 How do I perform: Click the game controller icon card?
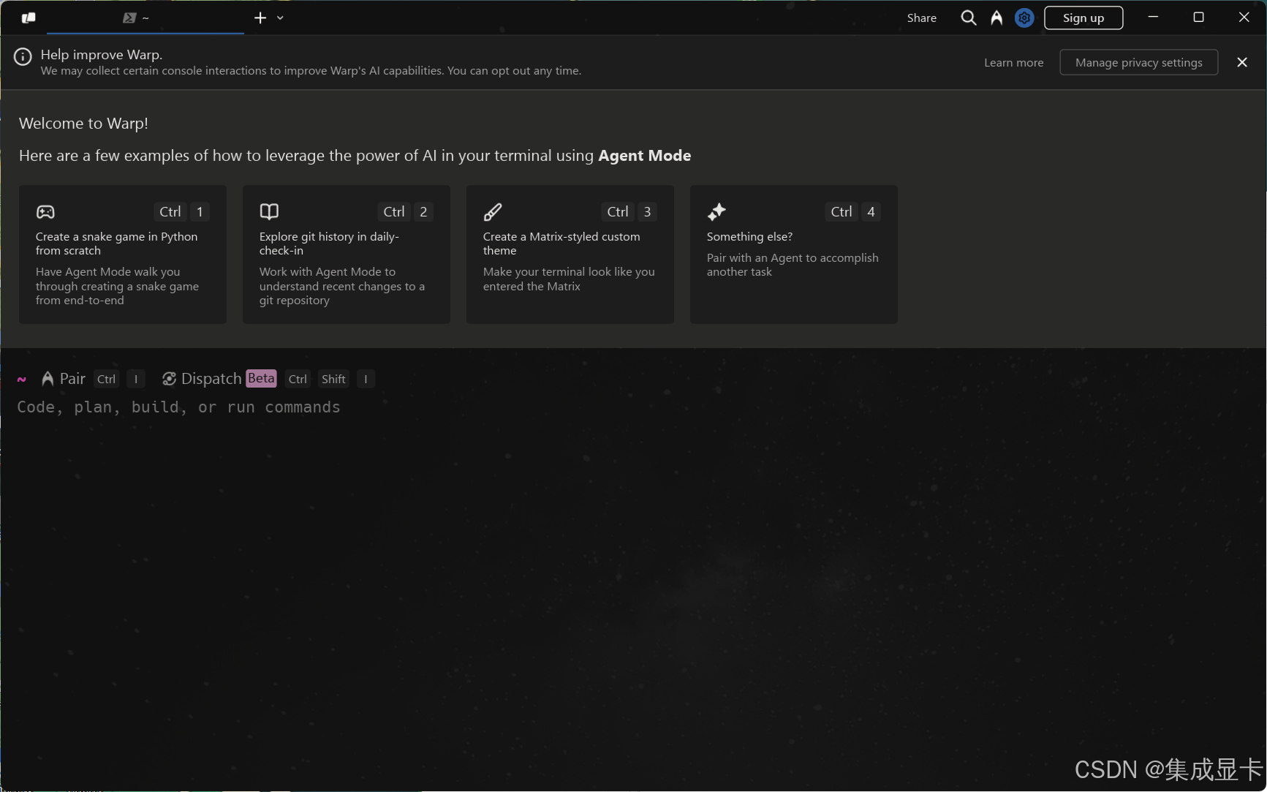coord(45,212)
